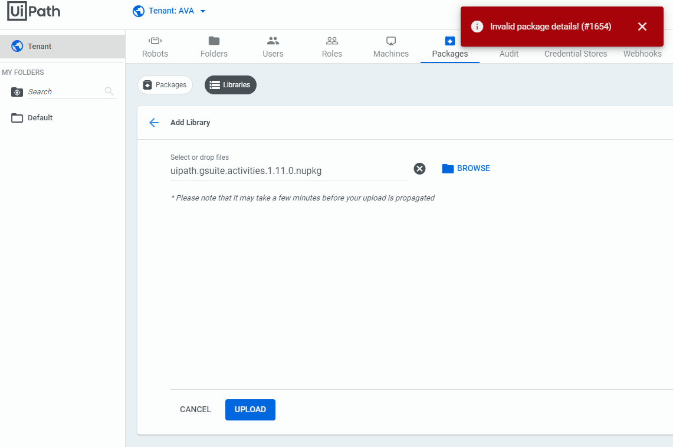The image size is (673, 447).
Task: Click the tenant globe icon in header
Action: [x=138, y=11]
